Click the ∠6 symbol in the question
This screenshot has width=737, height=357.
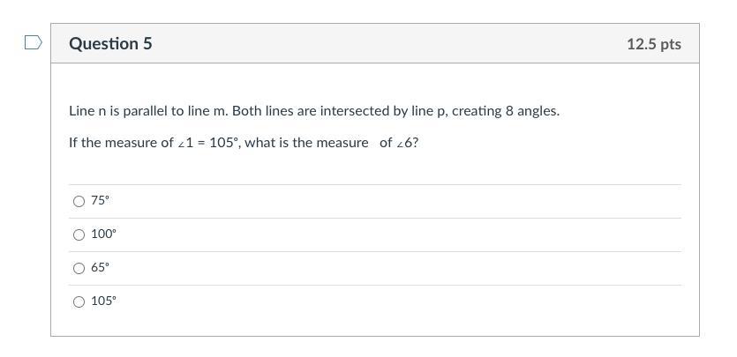(407, 143)
